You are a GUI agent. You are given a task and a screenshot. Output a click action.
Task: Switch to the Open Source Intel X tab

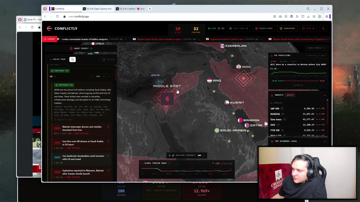[98, 9]
